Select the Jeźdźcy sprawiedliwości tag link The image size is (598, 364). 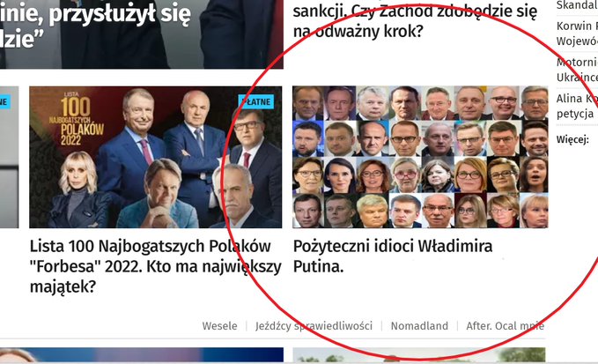(314, 326)
